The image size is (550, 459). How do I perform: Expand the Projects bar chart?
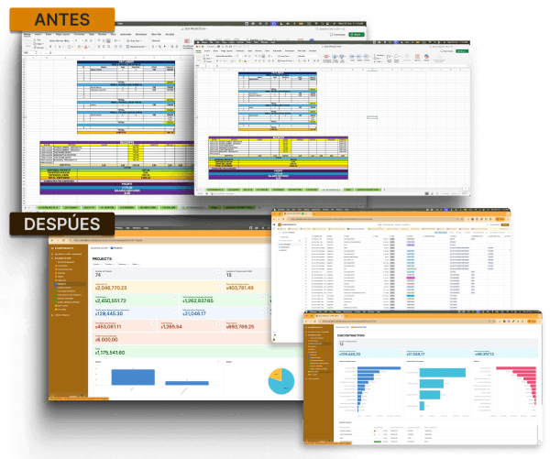tap(218, 362)
